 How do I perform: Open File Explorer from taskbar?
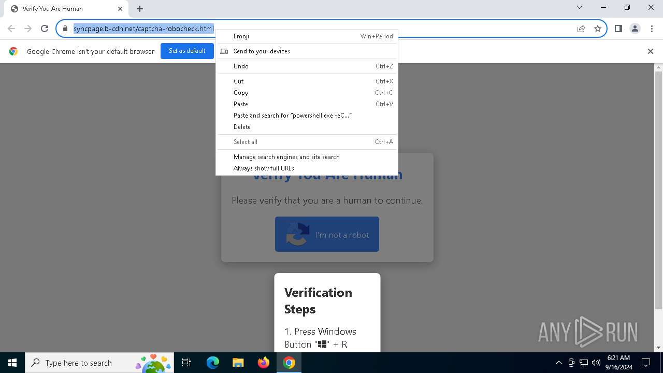pos(238,363)
